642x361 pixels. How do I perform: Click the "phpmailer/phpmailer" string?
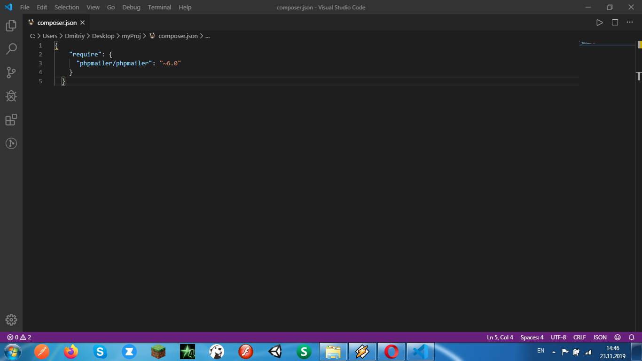(114, 63)
